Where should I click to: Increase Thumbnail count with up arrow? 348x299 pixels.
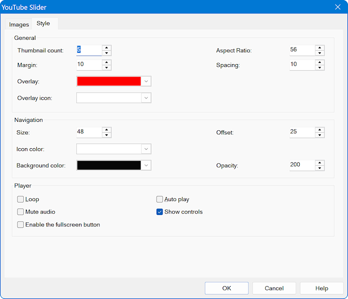106,48
